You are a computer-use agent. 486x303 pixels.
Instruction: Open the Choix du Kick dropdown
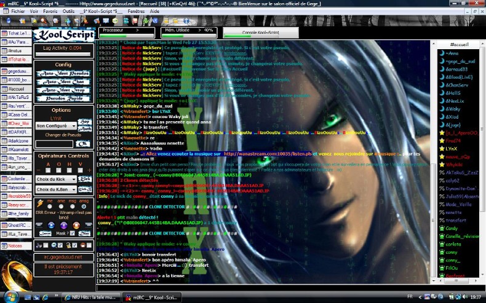pyautogui.click(x=56, y=179)
